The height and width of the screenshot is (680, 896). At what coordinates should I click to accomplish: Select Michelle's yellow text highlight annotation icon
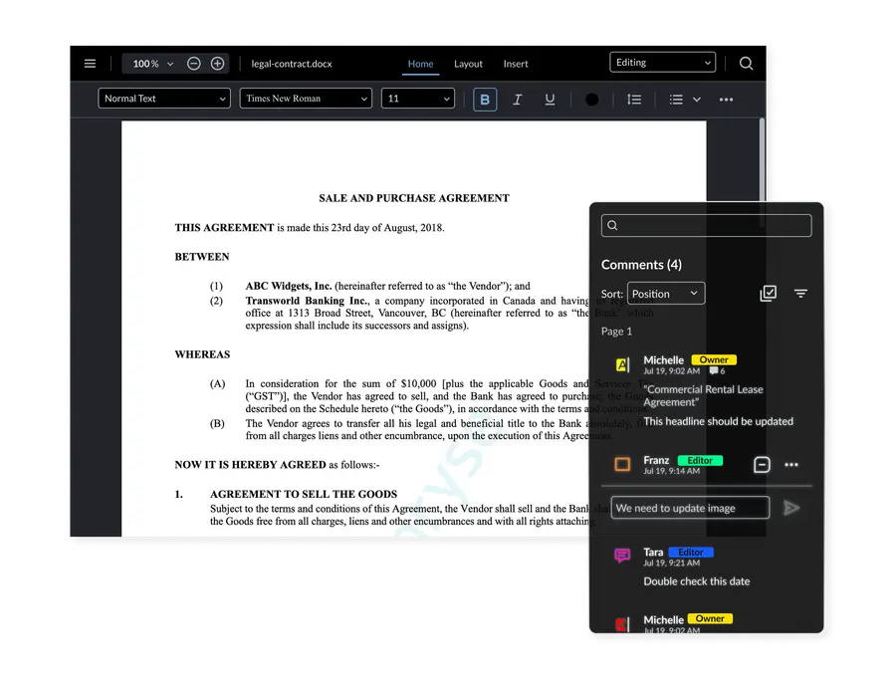point(622,364)
